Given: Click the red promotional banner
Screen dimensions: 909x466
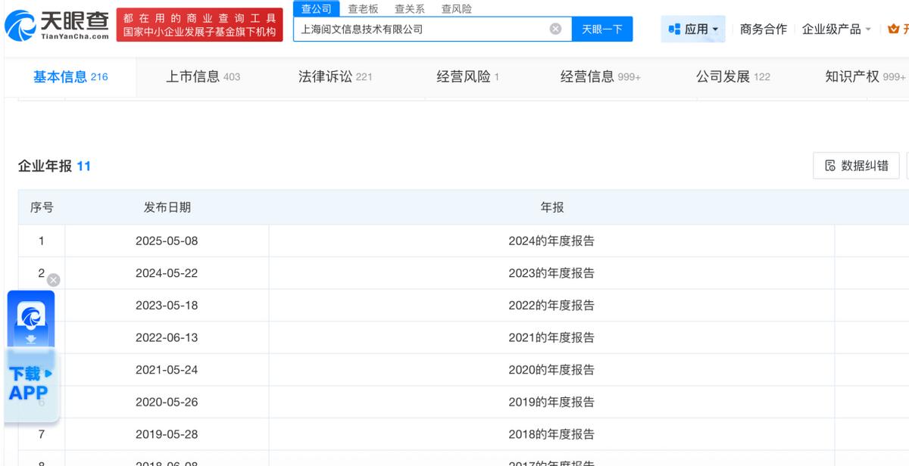Looking at the screenshot, I should pos(199,25).
